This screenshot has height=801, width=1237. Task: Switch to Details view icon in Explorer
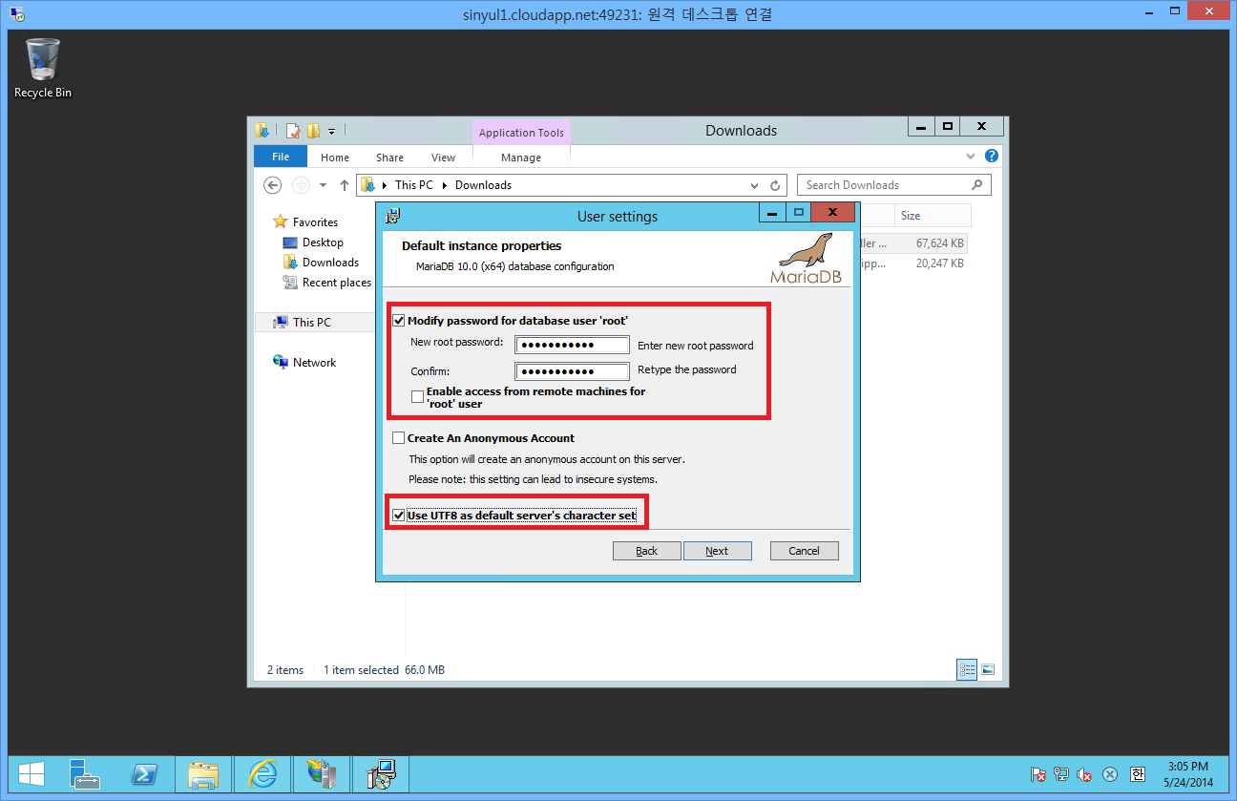click(967, 670)
